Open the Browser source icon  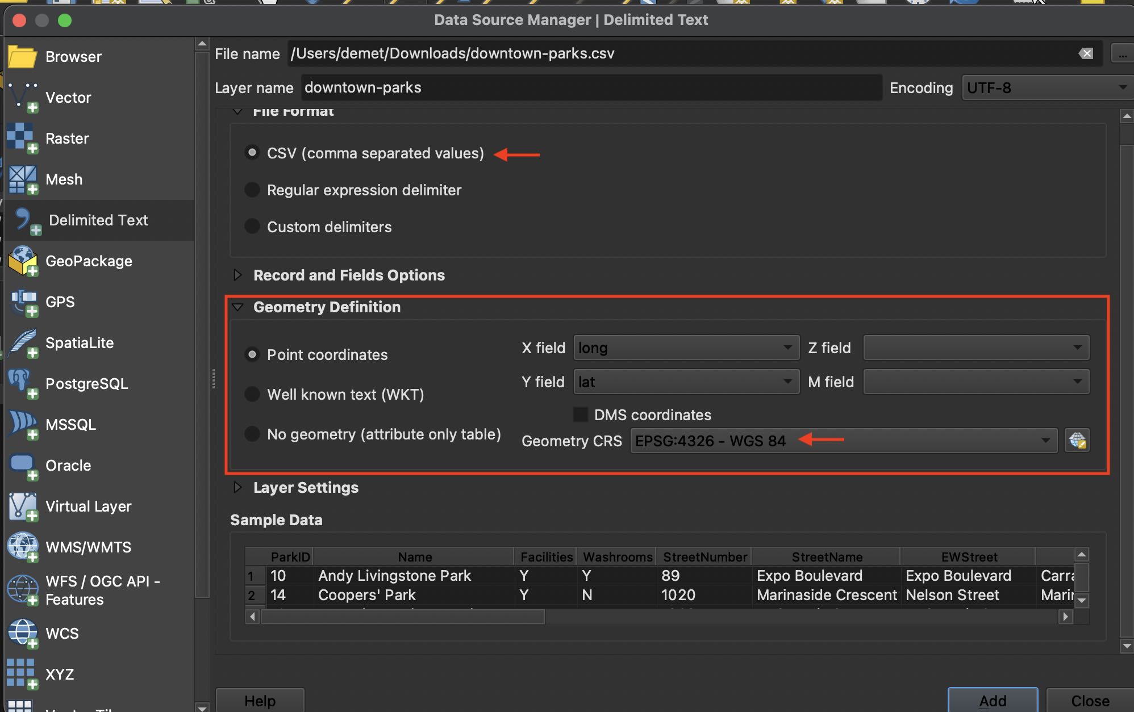(x=23, y=57)
